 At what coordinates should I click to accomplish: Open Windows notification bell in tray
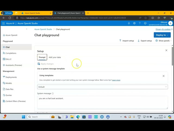165,117
